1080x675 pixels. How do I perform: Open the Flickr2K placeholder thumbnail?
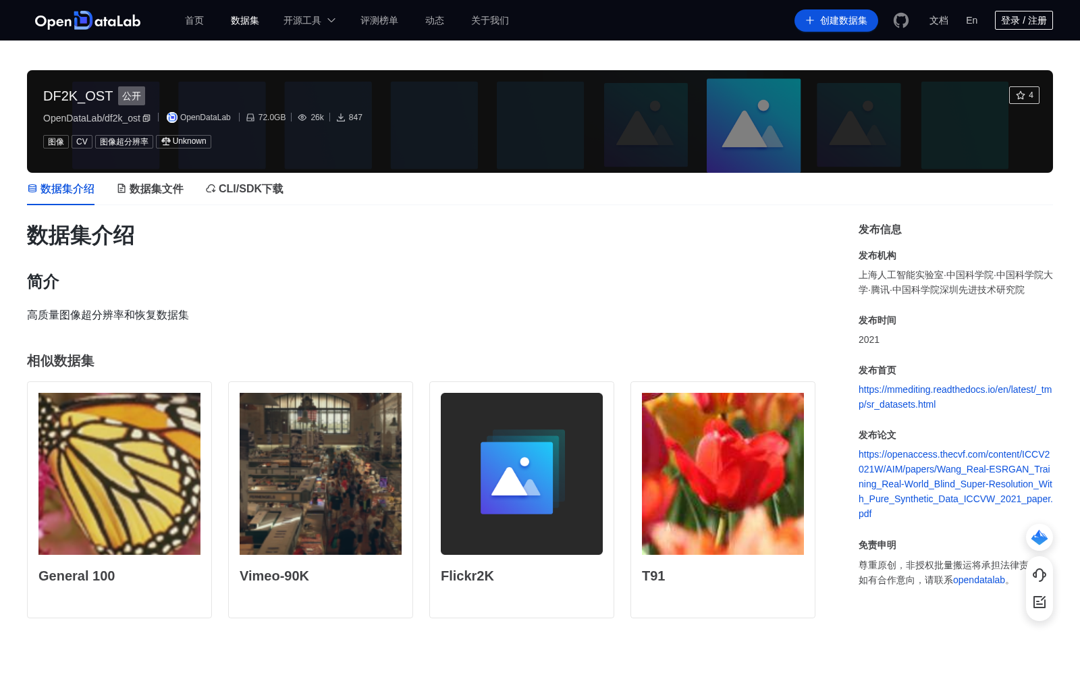[522, 474]
